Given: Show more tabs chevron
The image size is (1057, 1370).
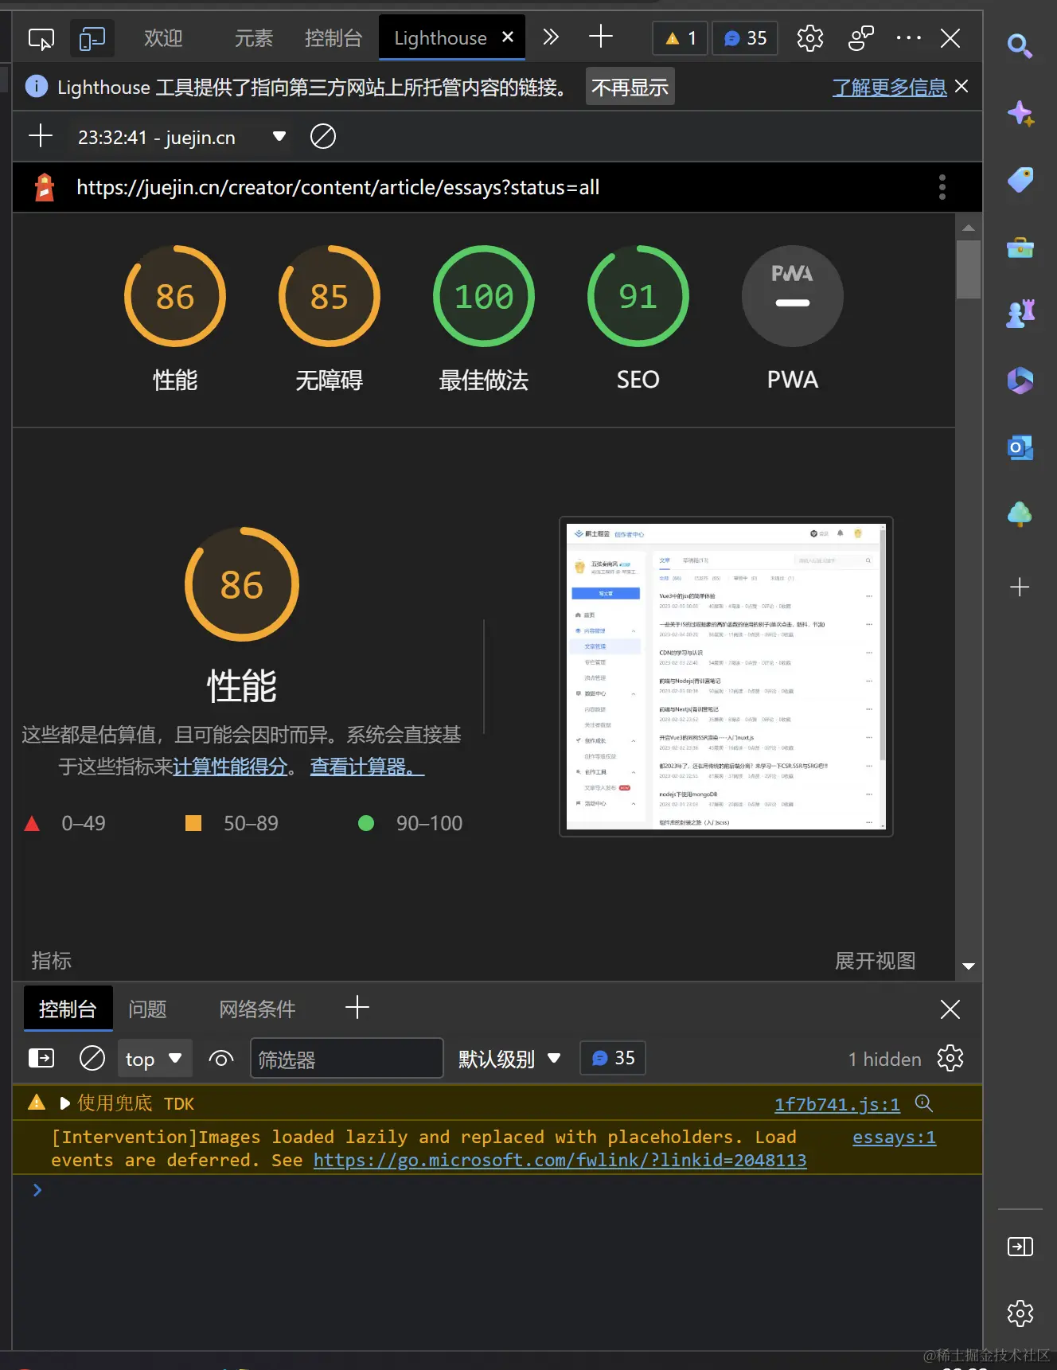Looking at the screenshot, I should point(551,37).
